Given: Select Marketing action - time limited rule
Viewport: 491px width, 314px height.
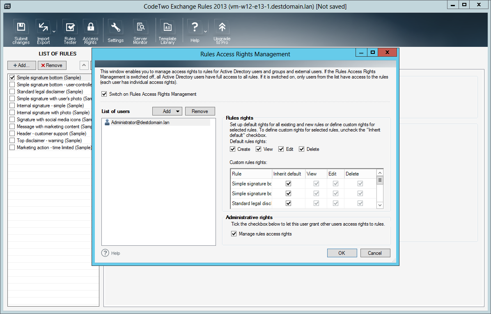Looking at the screenshot, I should coord(54,148).
